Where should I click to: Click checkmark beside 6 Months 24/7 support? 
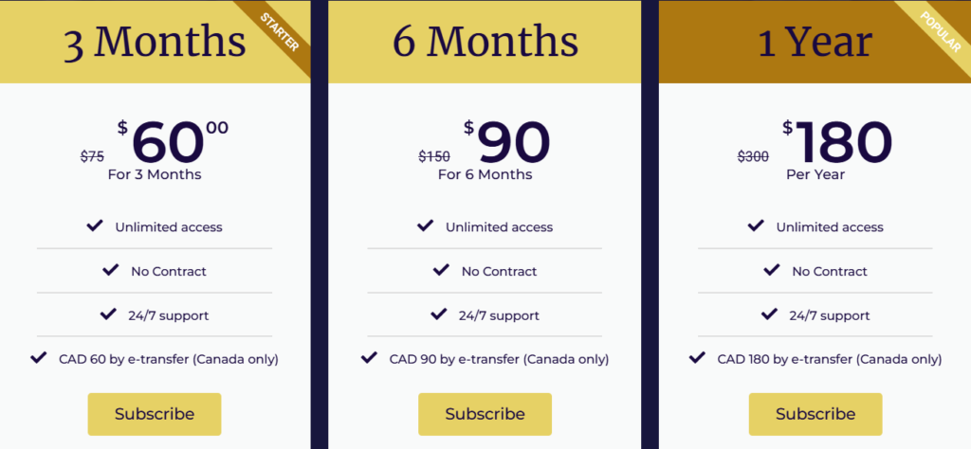(x=438, y=314)
